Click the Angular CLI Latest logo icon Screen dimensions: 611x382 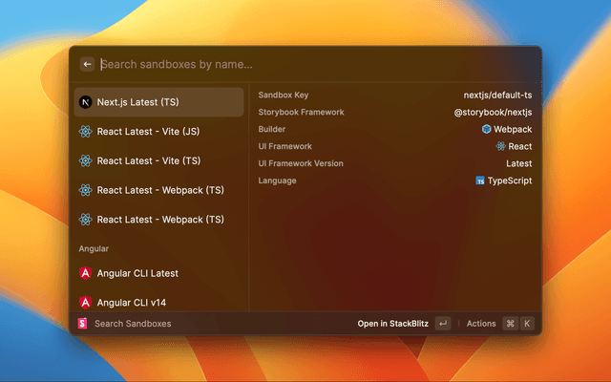[85, 273]
